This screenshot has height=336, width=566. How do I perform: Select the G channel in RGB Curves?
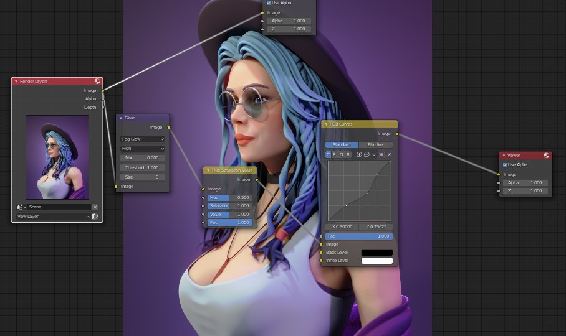(342, 154)
